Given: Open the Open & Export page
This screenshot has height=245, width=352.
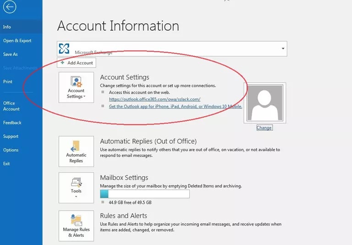Looking at the screenshot, I should click(x=17, y=41).
